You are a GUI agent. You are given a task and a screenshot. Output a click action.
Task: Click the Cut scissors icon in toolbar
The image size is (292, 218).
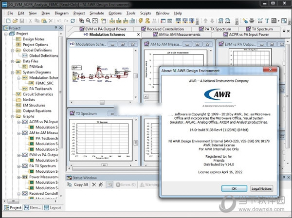30,20
